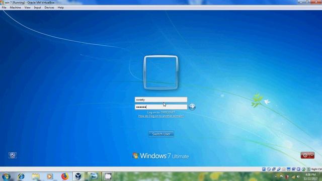Click the network signal tray icon
The width and height of the screenshot is (322, 181).
tap(293, 176)
